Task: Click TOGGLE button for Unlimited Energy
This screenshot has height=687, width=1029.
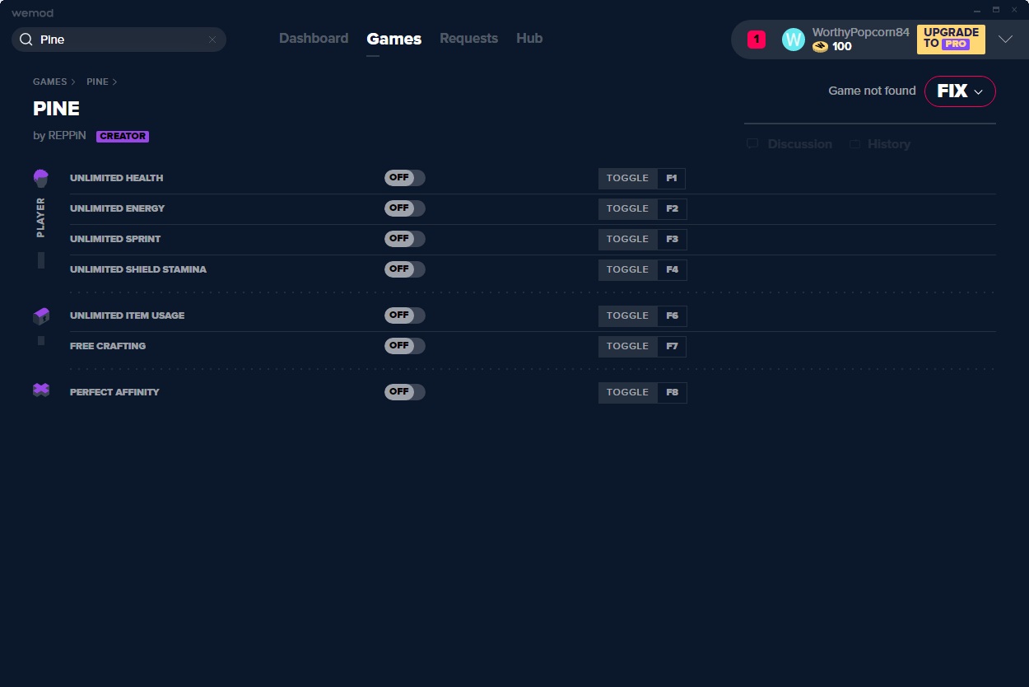Action: [x=628, y=209]
